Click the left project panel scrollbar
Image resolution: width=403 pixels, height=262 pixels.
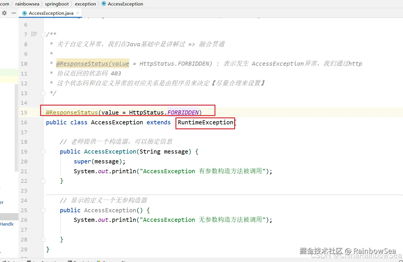[x=16, y=128]
